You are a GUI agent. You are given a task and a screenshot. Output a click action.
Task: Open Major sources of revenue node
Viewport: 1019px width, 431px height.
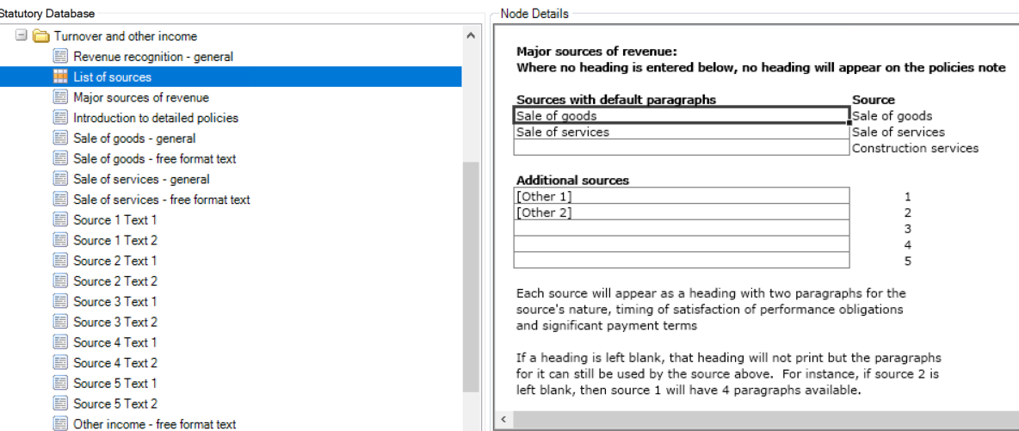click(141, 97)
